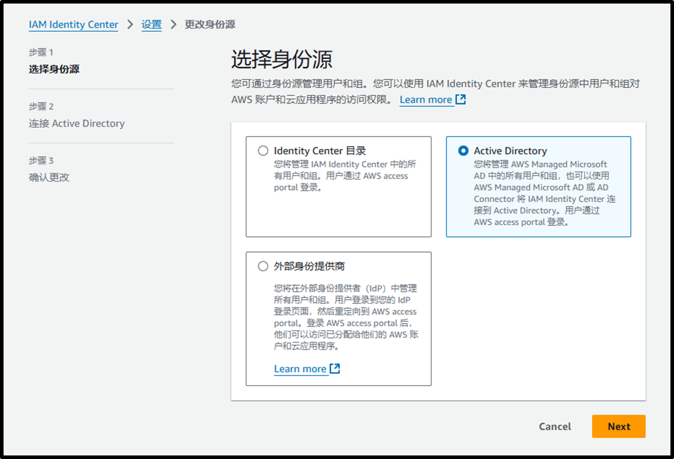
Task: Click the Identity Center 目录 card description
Action: [x=345, y=176]
